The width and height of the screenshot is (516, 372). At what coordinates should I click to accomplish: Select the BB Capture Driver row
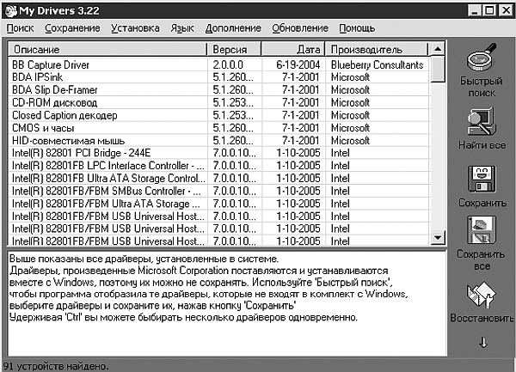coord(218,64)
